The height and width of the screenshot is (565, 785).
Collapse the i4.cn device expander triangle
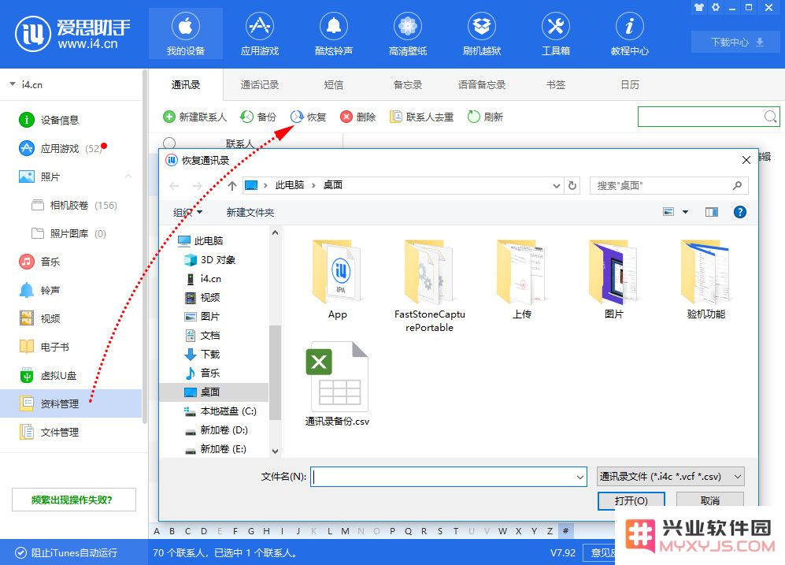pos(13,84)
